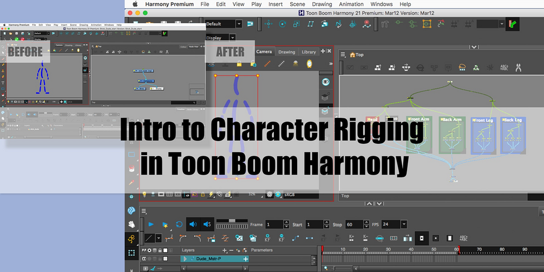Select the orange rigging figure tool in the left toolbar

click(132, 238)
